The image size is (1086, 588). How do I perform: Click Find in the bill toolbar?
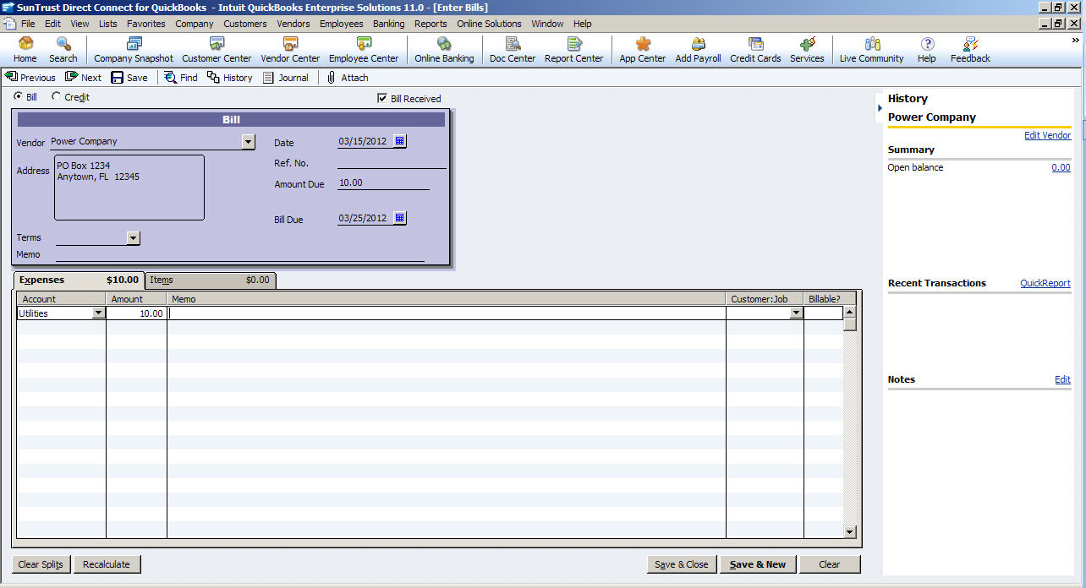181,78
